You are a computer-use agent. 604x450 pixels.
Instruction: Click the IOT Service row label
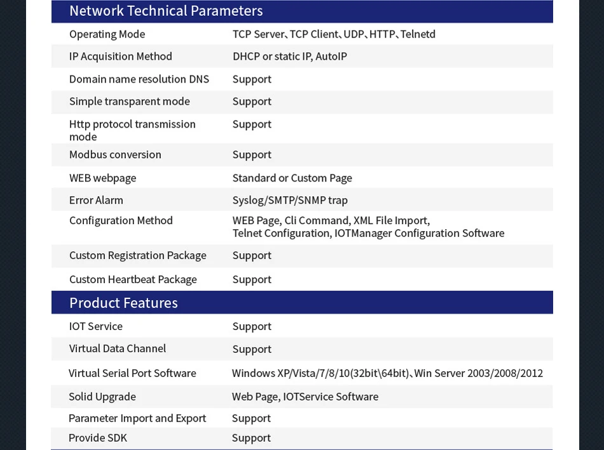coord(96,327)
